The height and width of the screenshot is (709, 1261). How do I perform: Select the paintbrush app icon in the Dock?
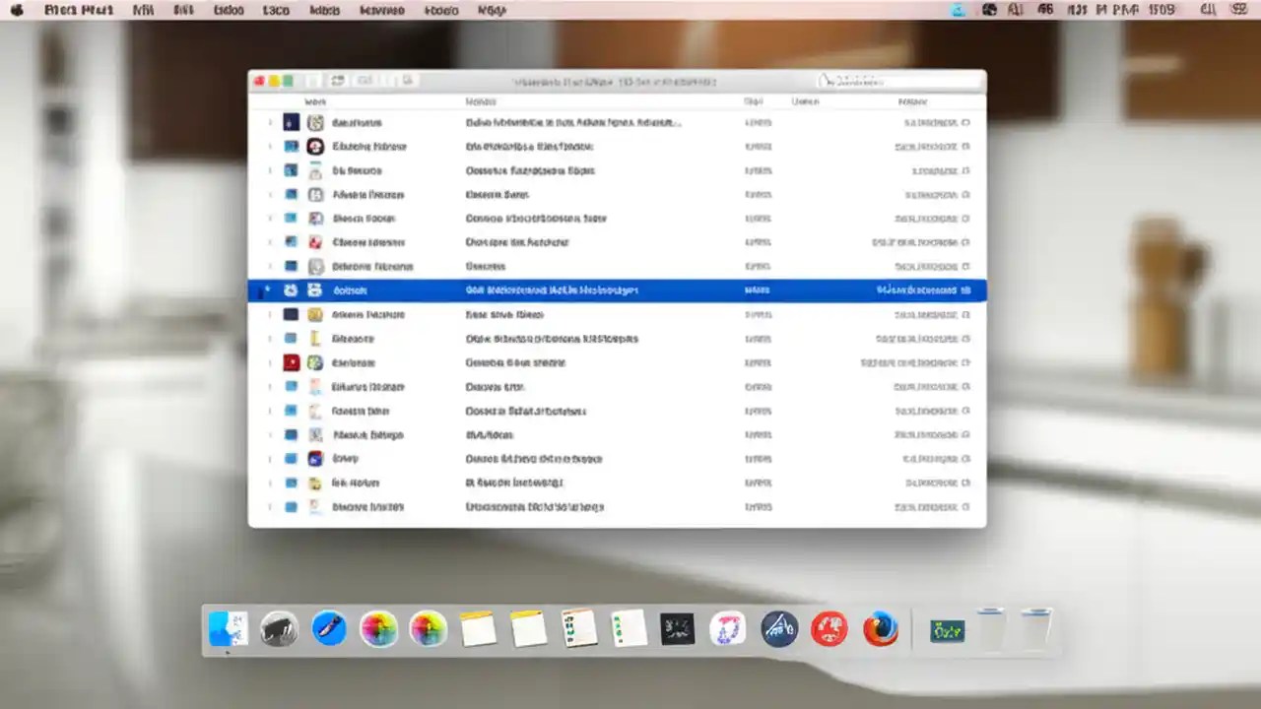coord(329,627)
